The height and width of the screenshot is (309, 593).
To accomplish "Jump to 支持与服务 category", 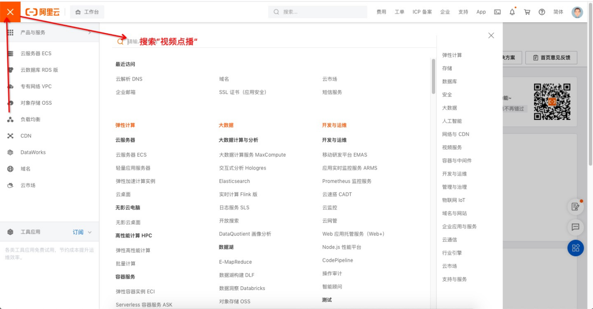I will coord(454,279).
